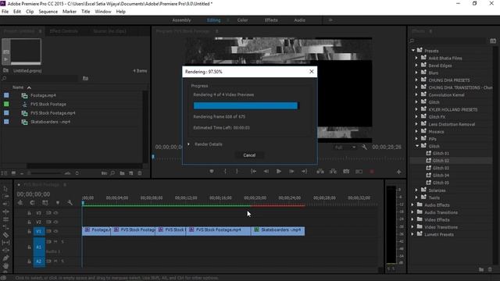Click new custom bin in Effects panel
500x281 pixels.
481,269
